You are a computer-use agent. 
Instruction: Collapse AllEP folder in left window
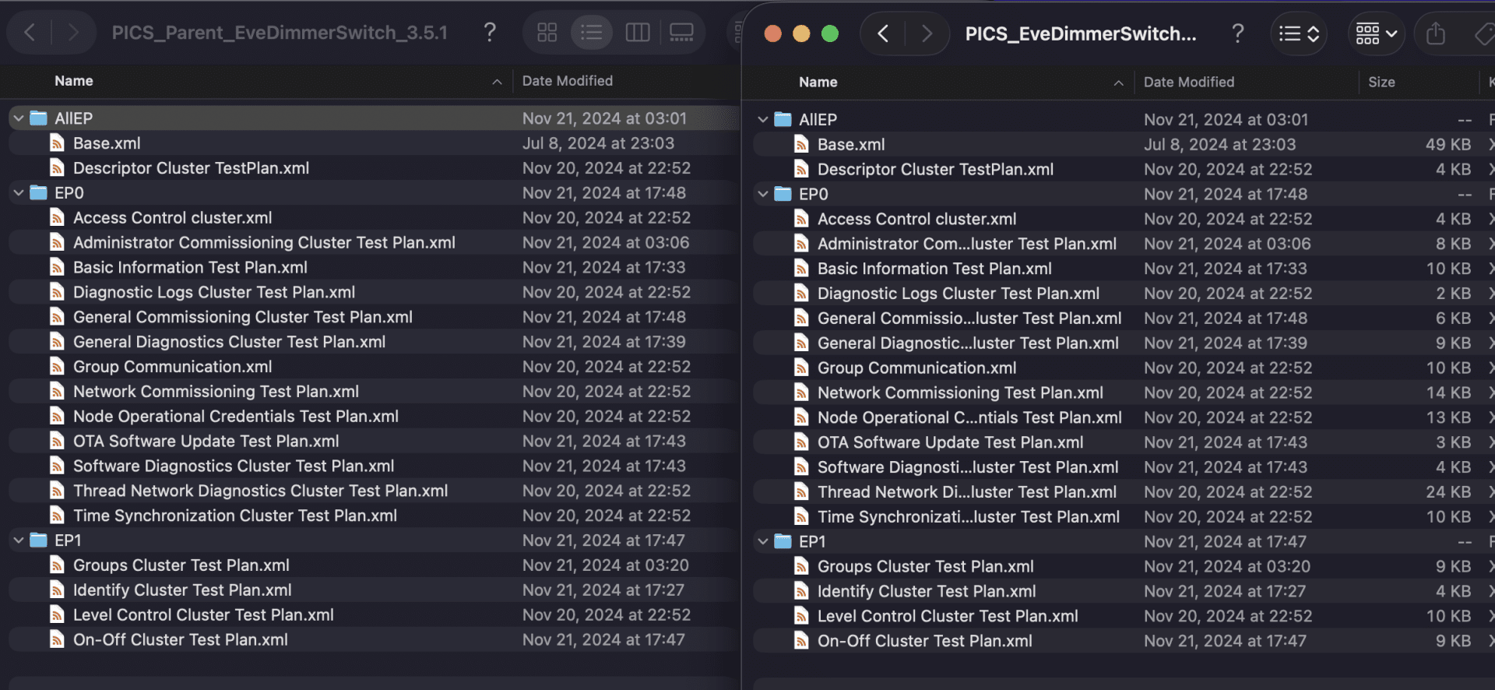click(x=19, y=118)
